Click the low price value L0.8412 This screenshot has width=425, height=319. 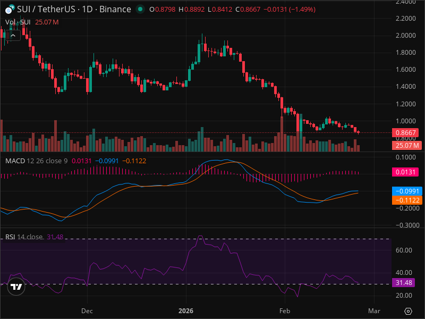(x=220, y=10)
